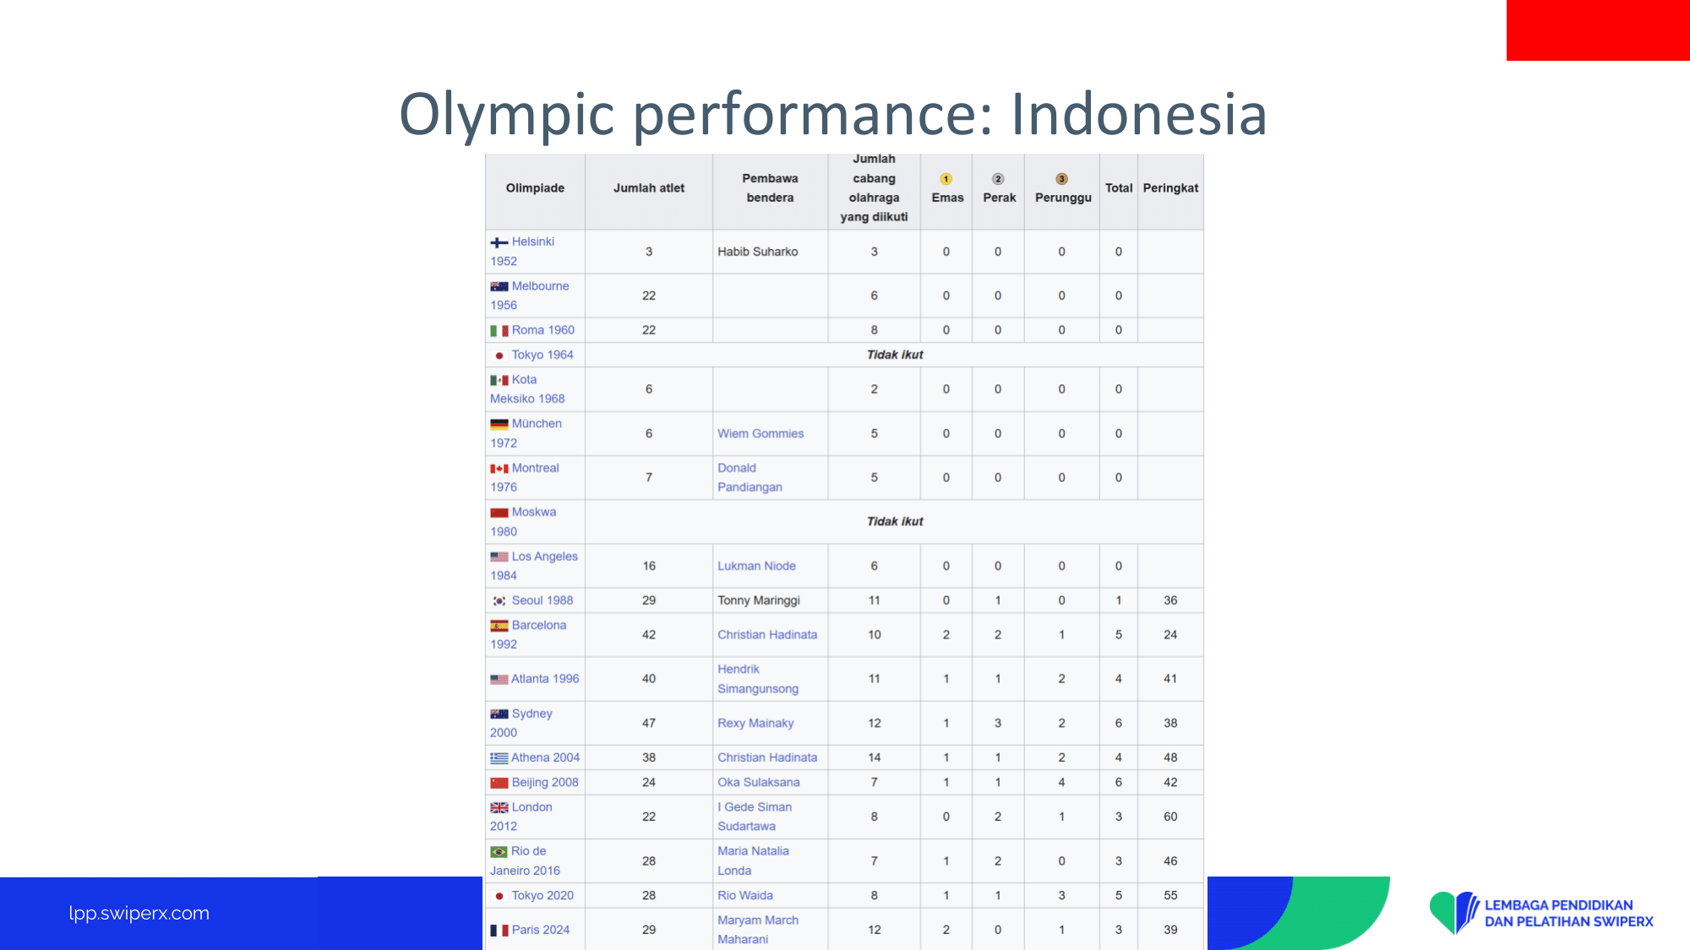The width and height of the screenshot is (1690, 950).
Task: Open the Rio Waida link
Action: tap(745, 896)
